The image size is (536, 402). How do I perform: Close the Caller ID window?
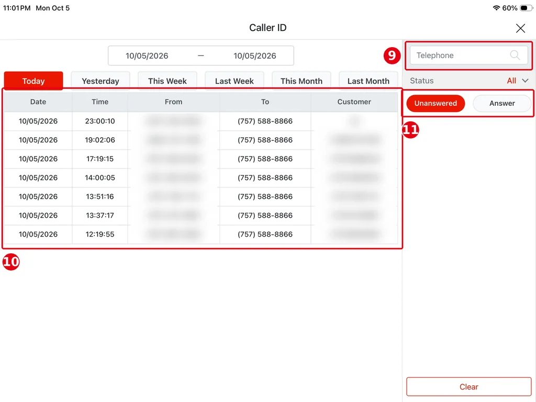tap(520, 28)
